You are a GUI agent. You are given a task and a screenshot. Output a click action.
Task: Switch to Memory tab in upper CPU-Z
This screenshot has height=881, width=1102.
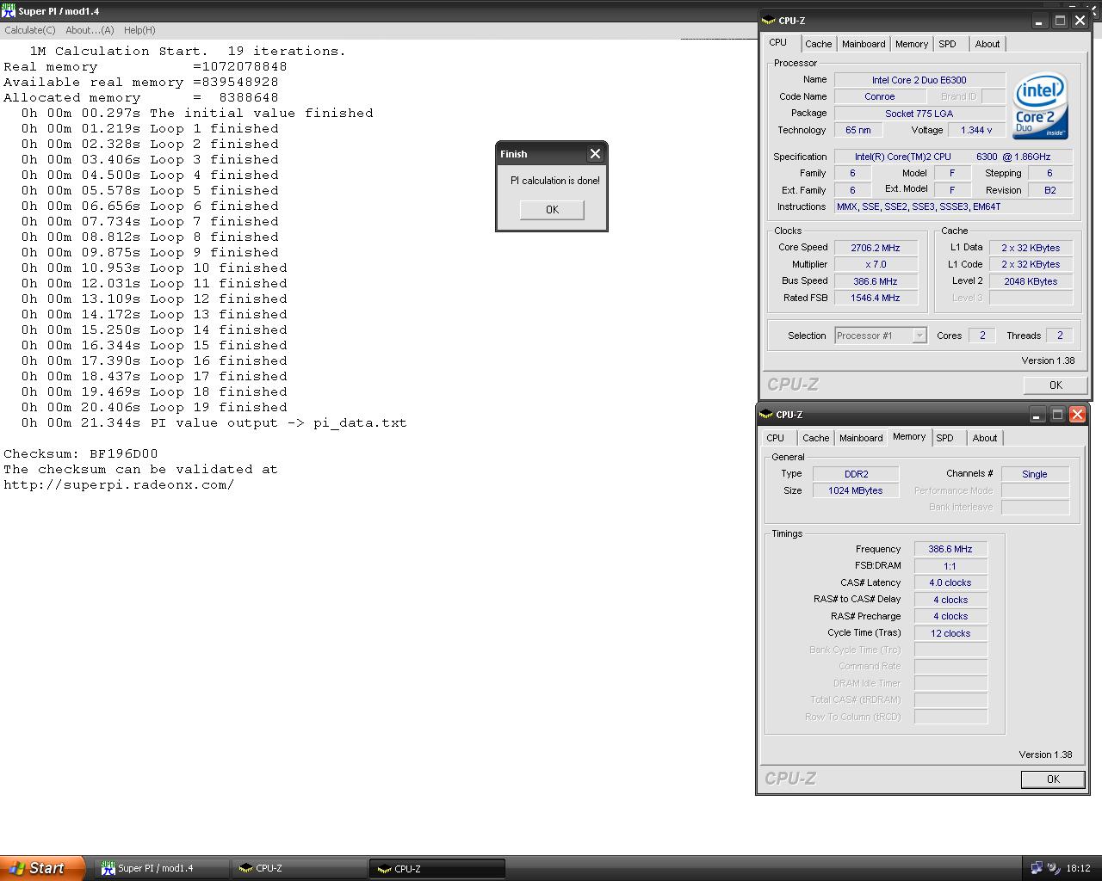click(912, 44)
